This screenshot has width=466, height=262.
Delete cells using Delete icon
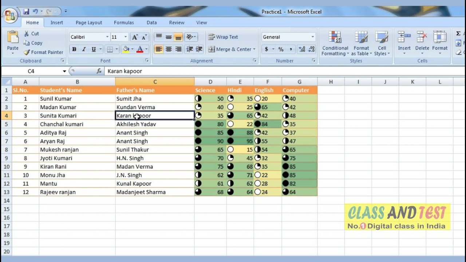422,37
